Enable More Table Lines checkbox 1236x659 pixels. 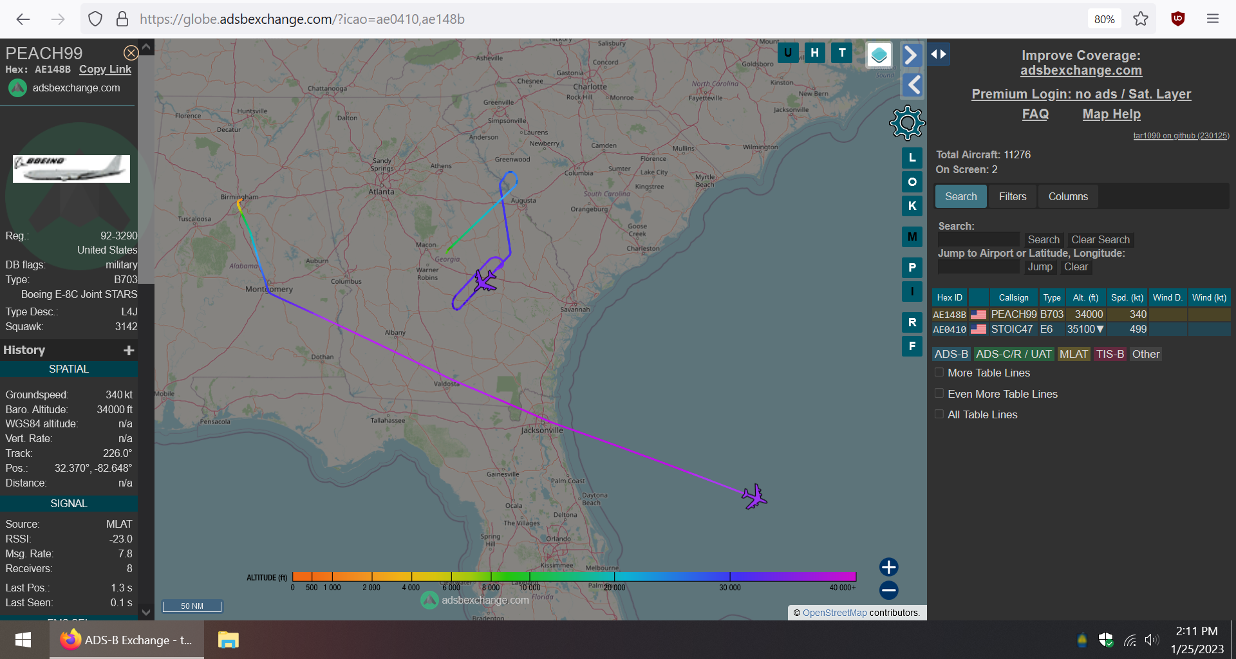939,372
